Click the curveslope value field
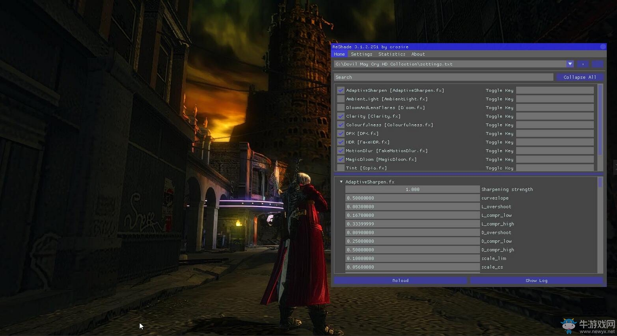 click(x=412, y=198)
